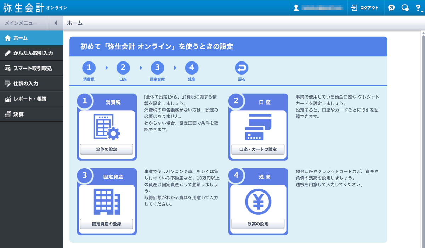Click the ホーム page title in breadcrumb bar
Image resolution: width=425 pixels, height=248 pixels.
[x=75, y=23]
